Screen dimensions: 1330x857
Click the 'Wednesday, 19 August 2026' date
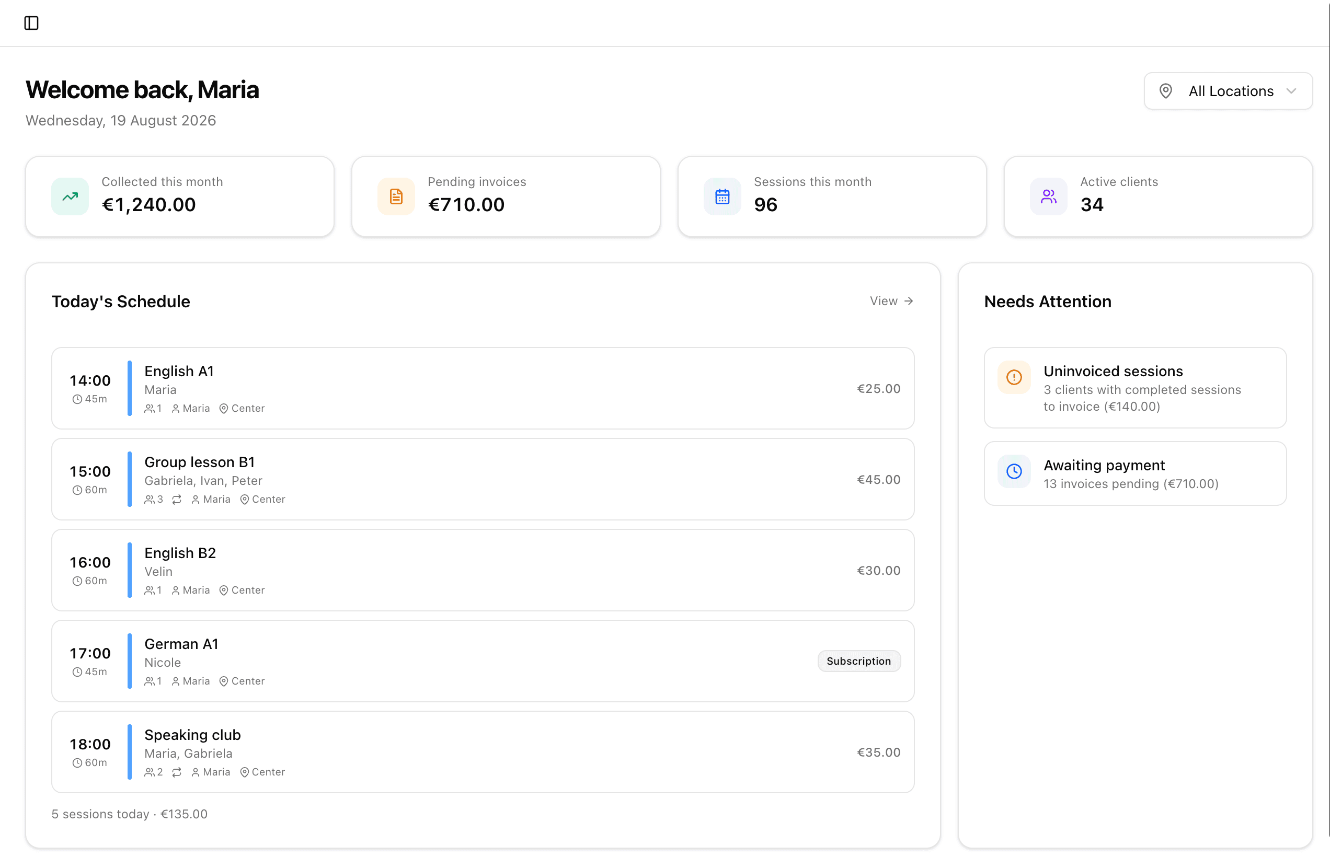click(x=121, y=121)
